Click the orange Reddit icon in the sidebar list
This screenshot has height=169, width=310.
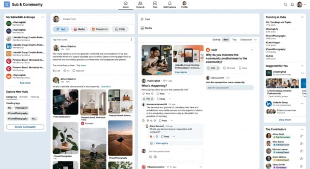coord(9,76)
